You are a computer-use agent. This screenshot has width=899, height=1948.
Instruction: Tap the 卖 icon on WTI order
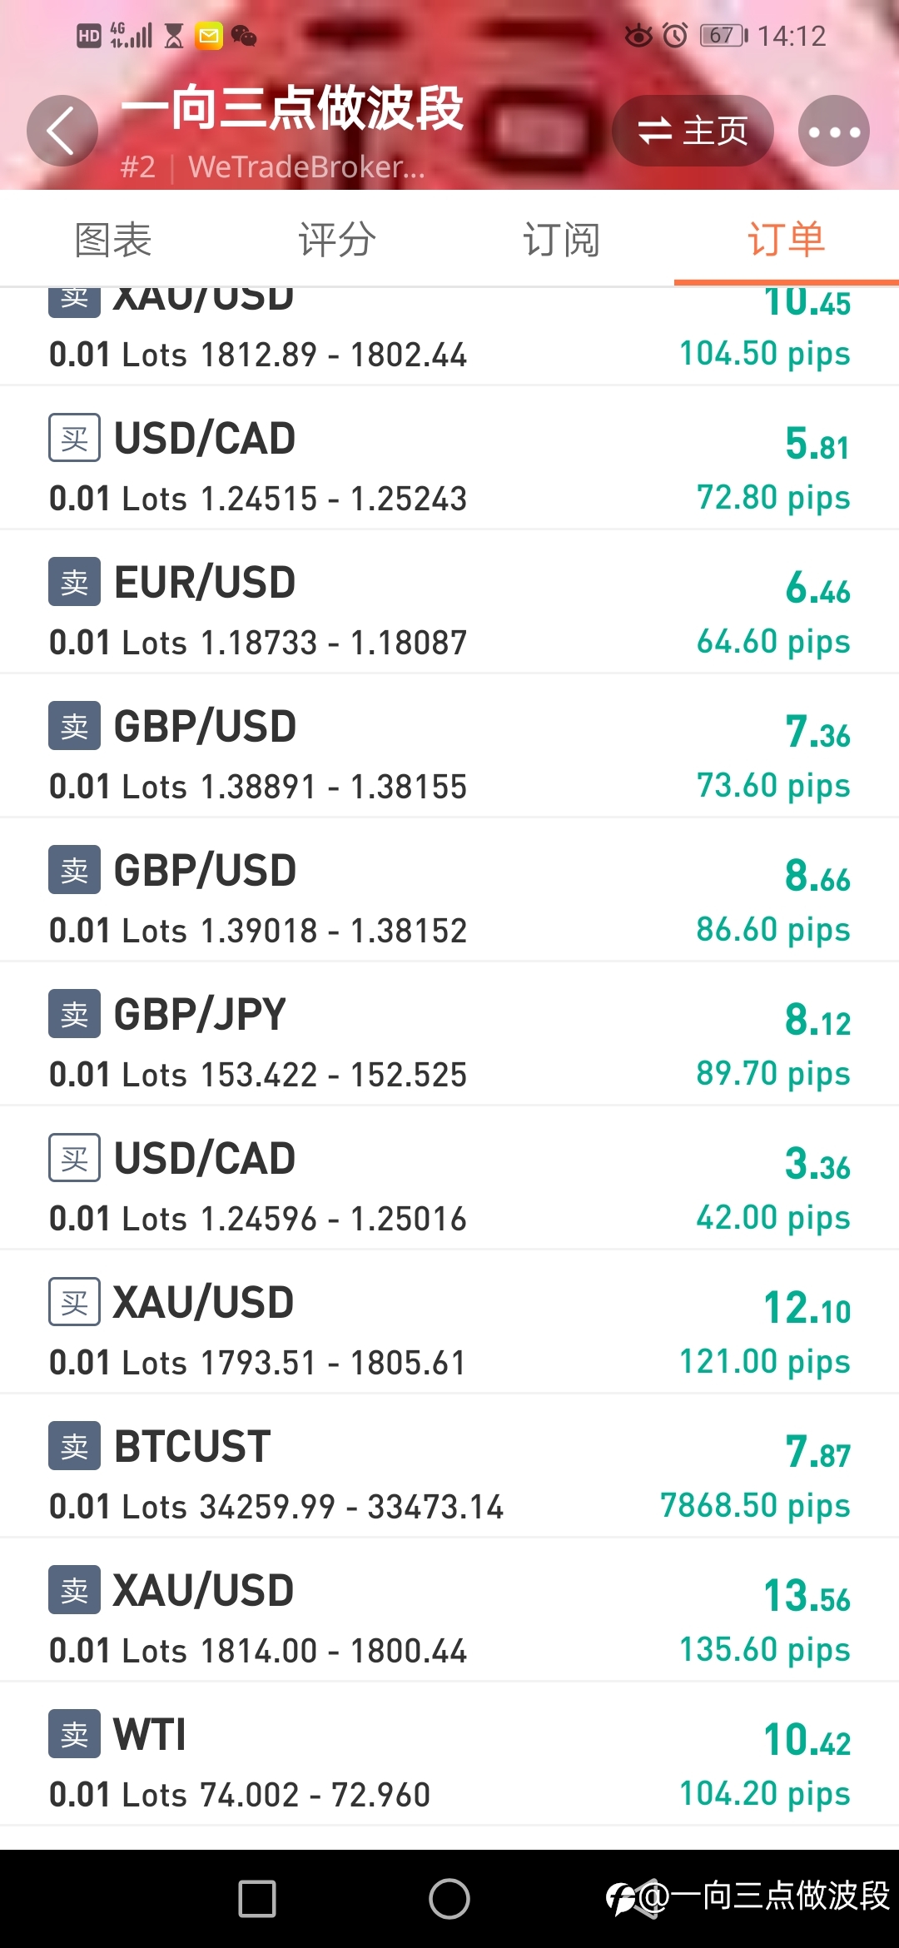tap(74, 1734)
